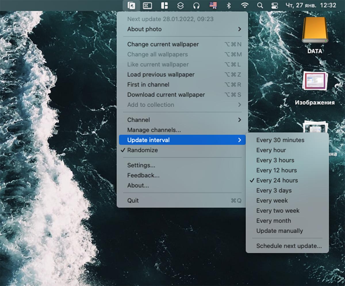Open the Bluetooth status menu
This screenshot has width=345, height=286.
click(x=229, y=5)
